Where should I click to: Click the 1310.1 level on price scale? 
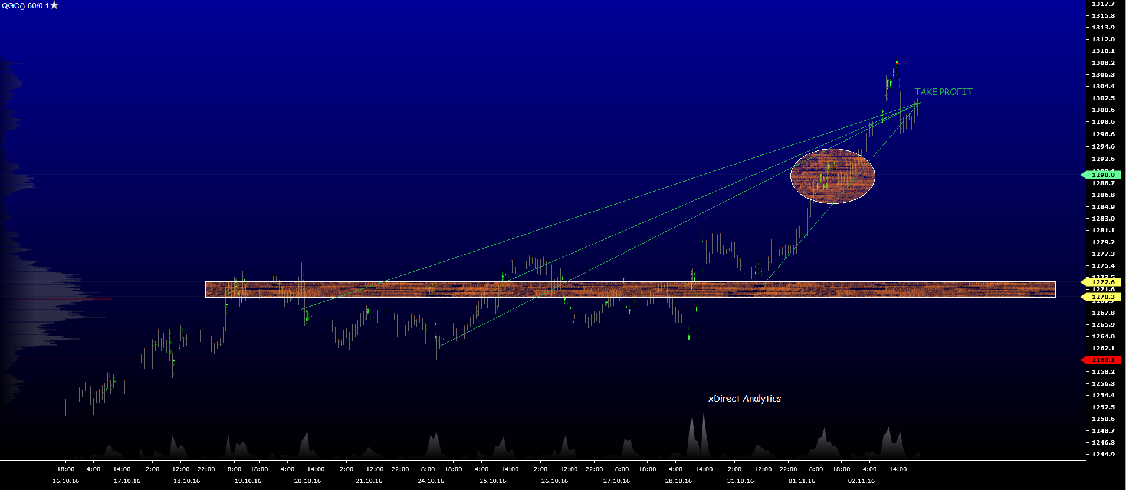(x=1103, y=51)
